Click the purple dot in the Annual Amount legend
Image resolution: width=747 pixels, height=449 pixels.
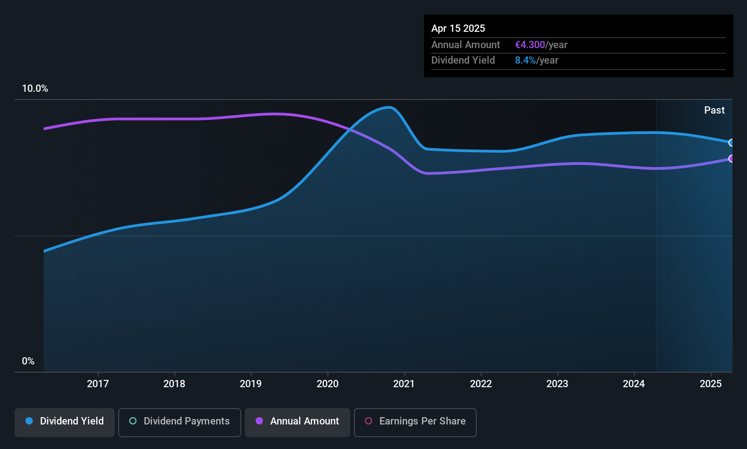[x=259, y=421]
